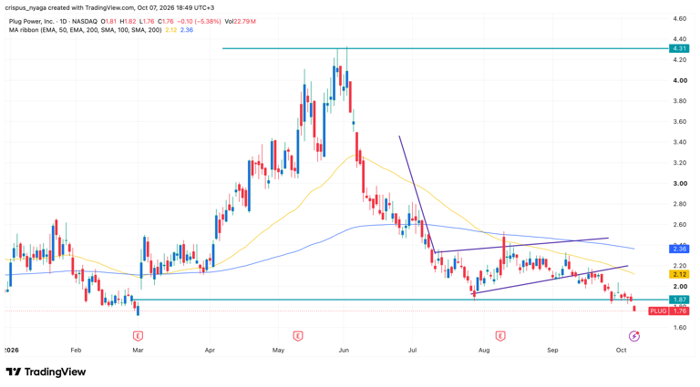This screenshot has width=700, height=387.
Task: Click the Apr label on time axis
Action: 210,350
